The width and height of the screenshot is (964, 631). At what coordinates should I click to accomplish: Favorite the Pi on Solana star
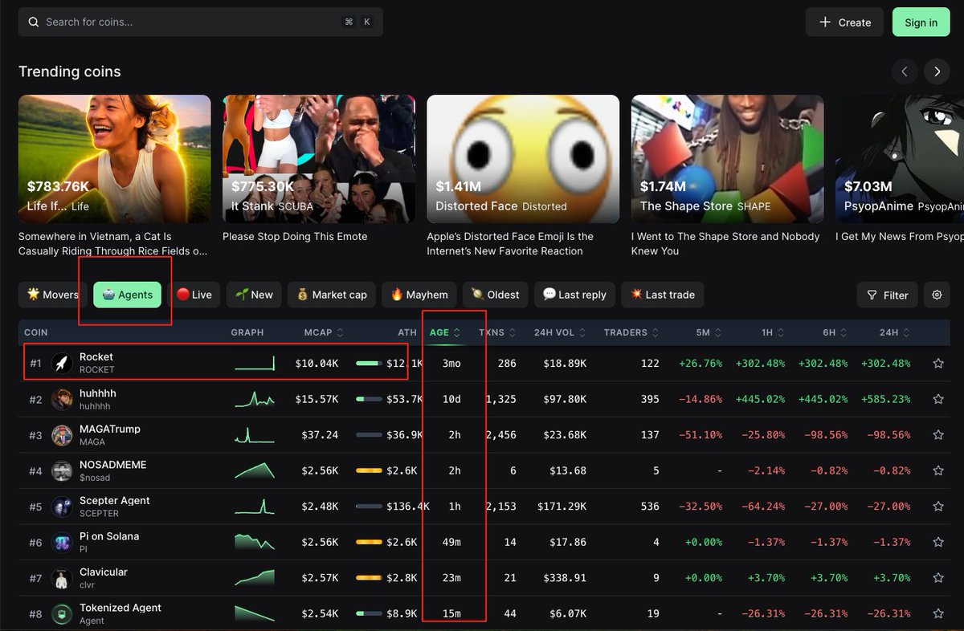click(x=938, y=543)
